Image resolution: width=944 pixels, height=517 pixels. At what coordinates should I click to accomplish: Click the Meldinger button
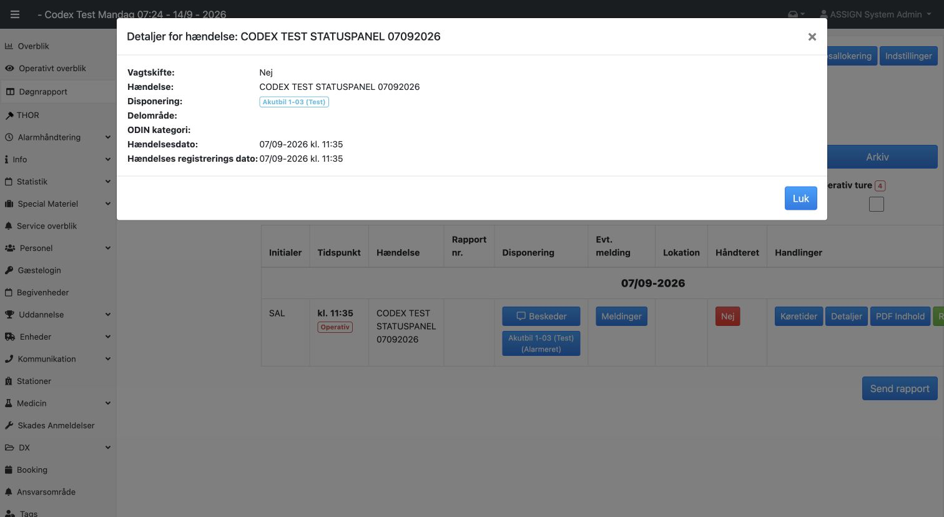pyautogui.click(x=621, y=317)
